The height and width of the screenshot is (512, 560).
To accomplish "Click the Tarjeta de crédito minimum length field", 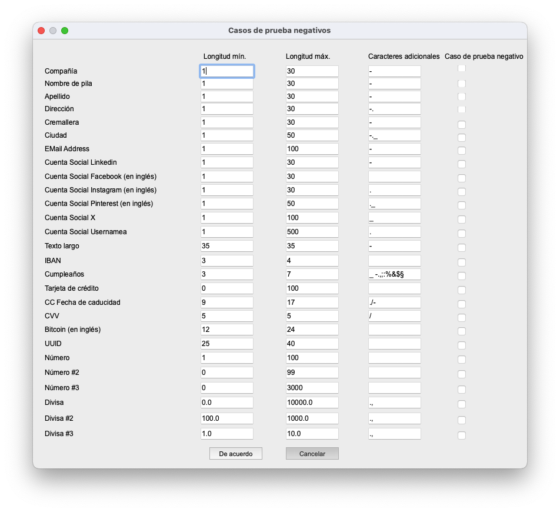I will 226,288.
